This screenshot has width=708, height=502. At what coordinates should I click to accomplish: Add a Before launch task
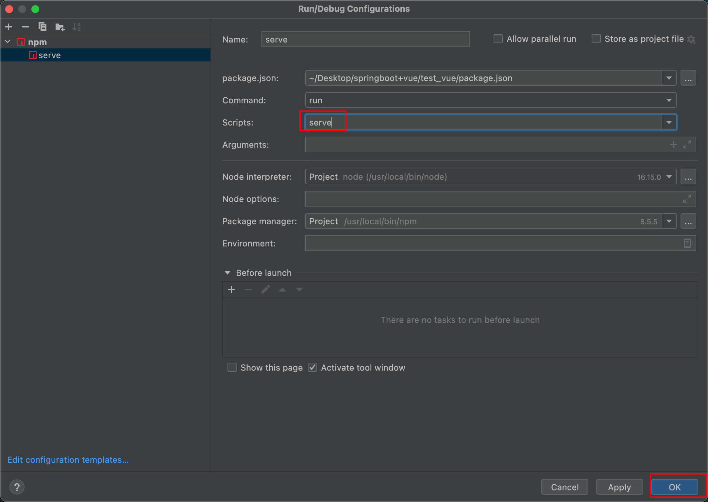(231, 290)
